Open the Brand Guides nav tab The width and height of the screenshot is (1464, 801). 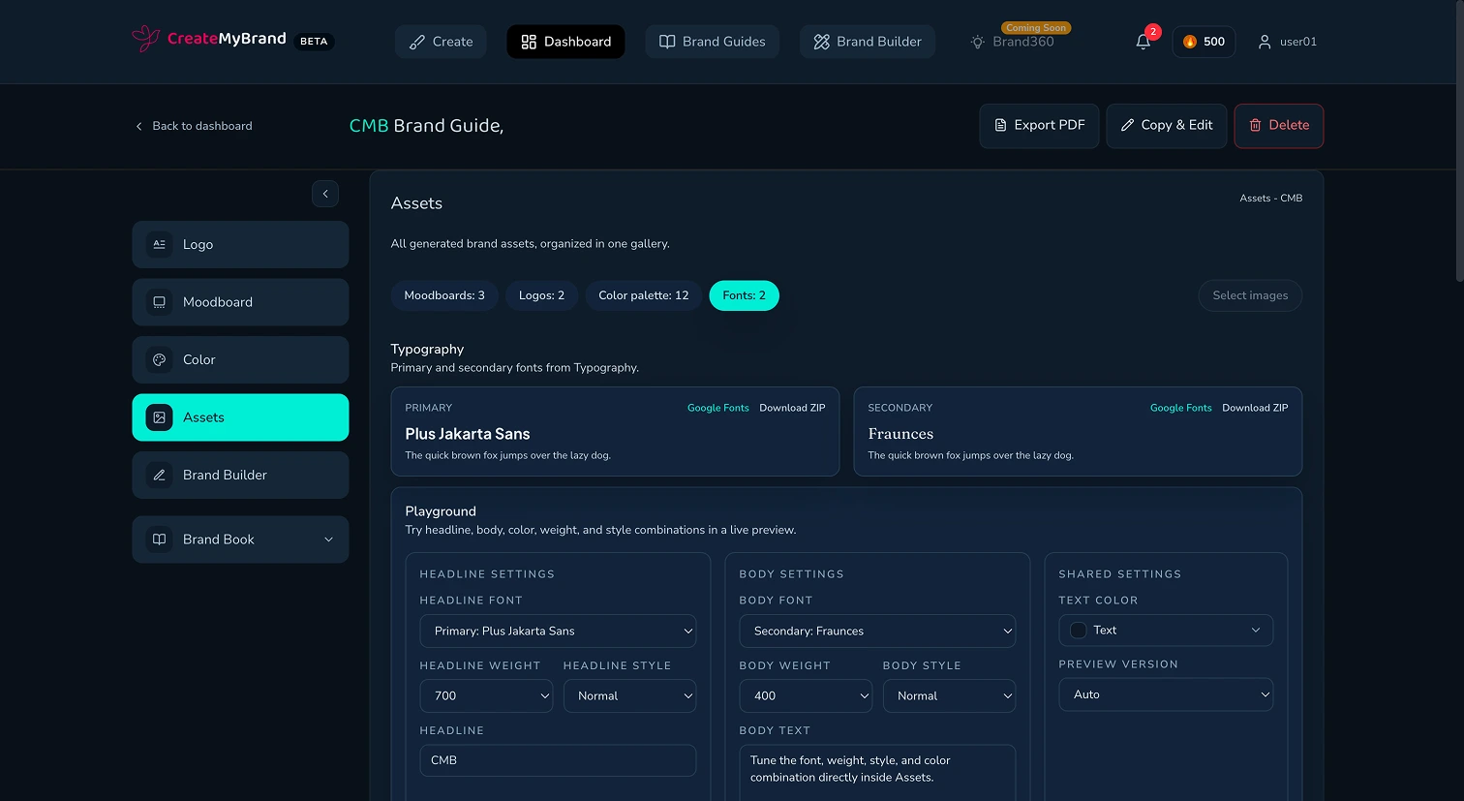pyautogui.click(x=712, y=42)
